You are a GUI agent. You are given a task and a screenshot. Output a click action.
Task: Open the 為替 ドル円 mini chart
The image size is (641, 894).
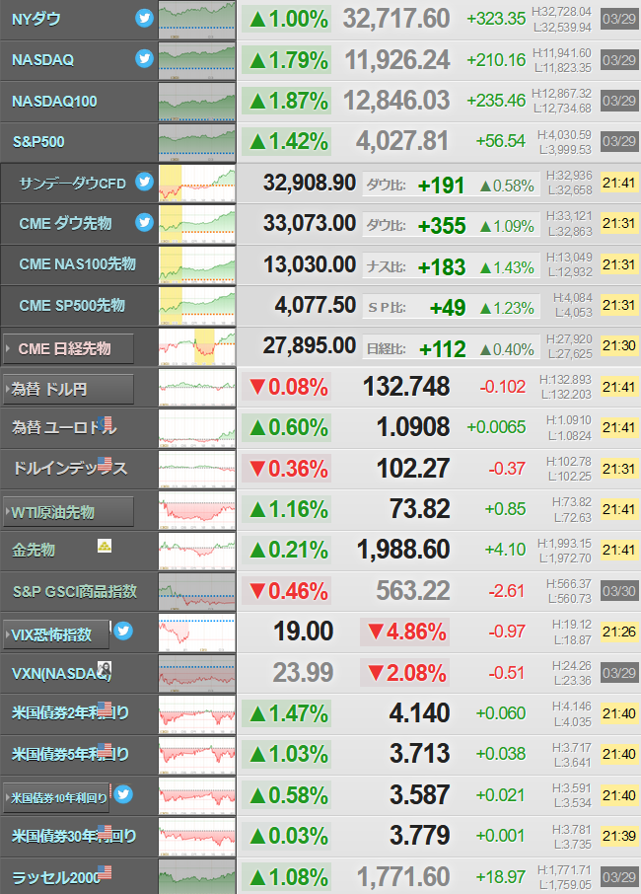pyautogui.click(x=196, y=387)
